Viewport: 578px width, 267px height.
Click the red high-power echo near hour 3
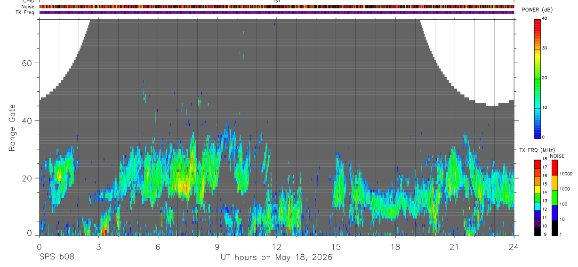point(104,231)
